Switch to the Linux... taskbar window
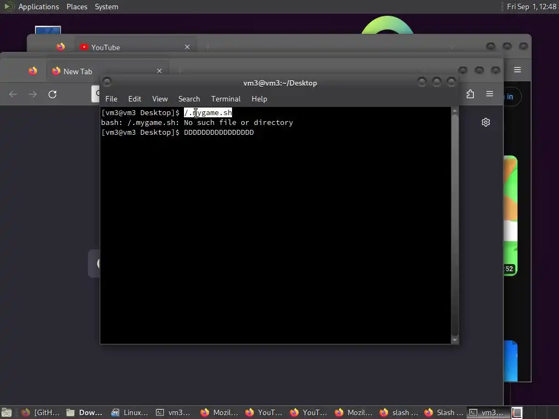The width and height of the screenshot is (559, 419). (129, 412)
